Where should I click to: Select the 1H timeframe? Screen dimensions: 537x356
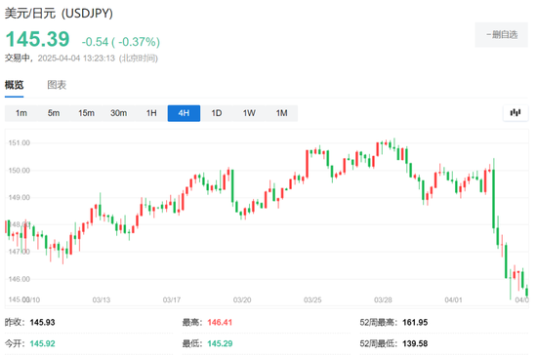[151, 113]
